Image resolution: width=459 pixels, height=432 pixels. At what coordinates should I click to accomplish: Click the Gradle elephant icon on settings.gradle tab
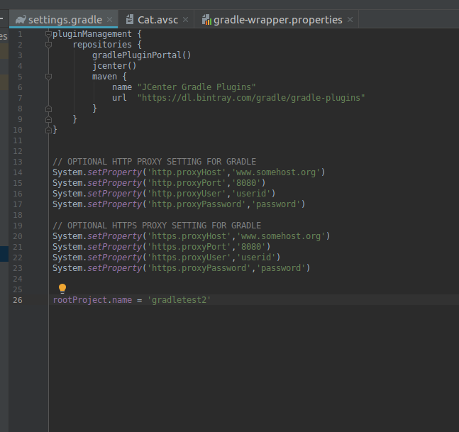[21, 20]
